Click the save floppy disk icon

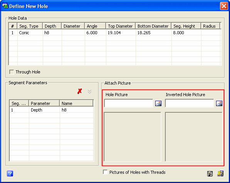(x=210, y=174)
